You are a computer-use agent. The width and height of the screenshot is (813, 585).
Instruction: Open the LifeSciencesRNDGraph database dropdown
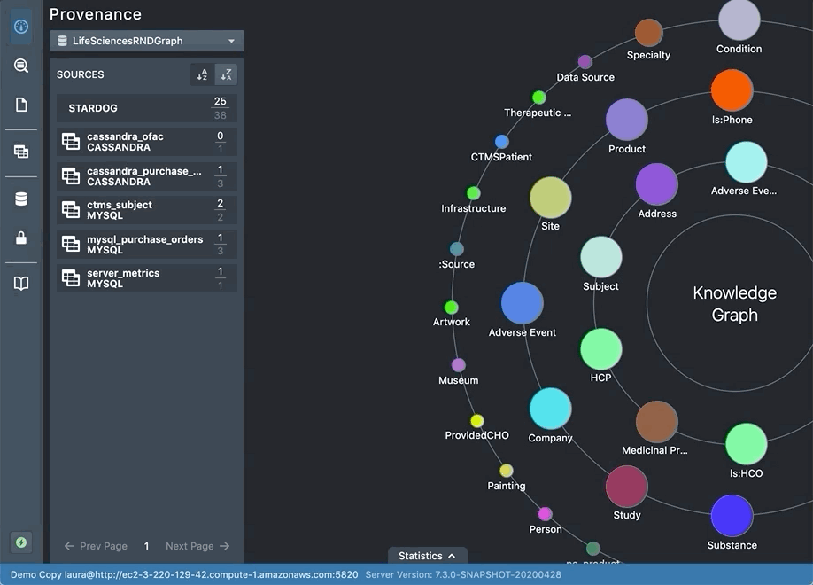pyautogui.click(x=146, y=41)
